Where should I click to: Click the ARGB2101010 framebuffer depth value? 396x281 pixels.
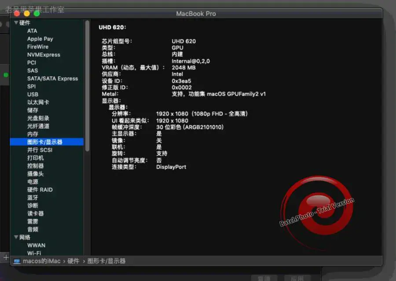point(190,127)
